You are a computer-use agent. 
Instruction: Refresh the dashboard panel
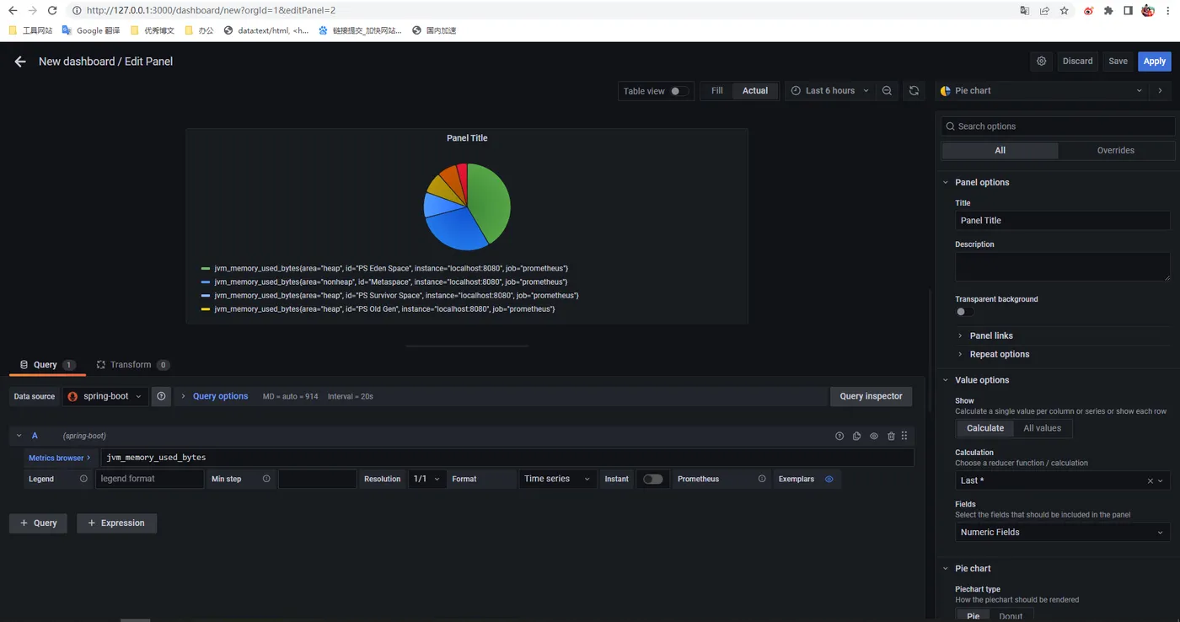tap(914, 91)
